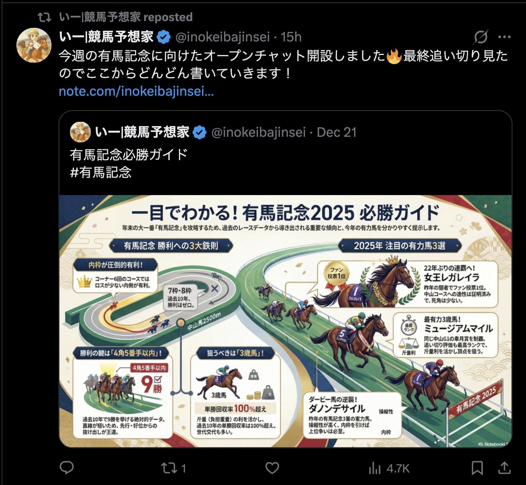Open the 有馬記念2025 必勝ガイド infographic image
This screenshot has width=526, height=485.
point(285,321)
